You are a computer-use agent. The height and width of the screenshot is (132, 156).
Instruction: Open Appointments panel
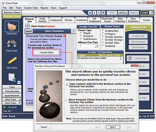coord(12,96)
